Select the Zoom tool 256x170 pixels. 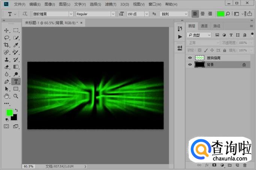coord(16,96)
